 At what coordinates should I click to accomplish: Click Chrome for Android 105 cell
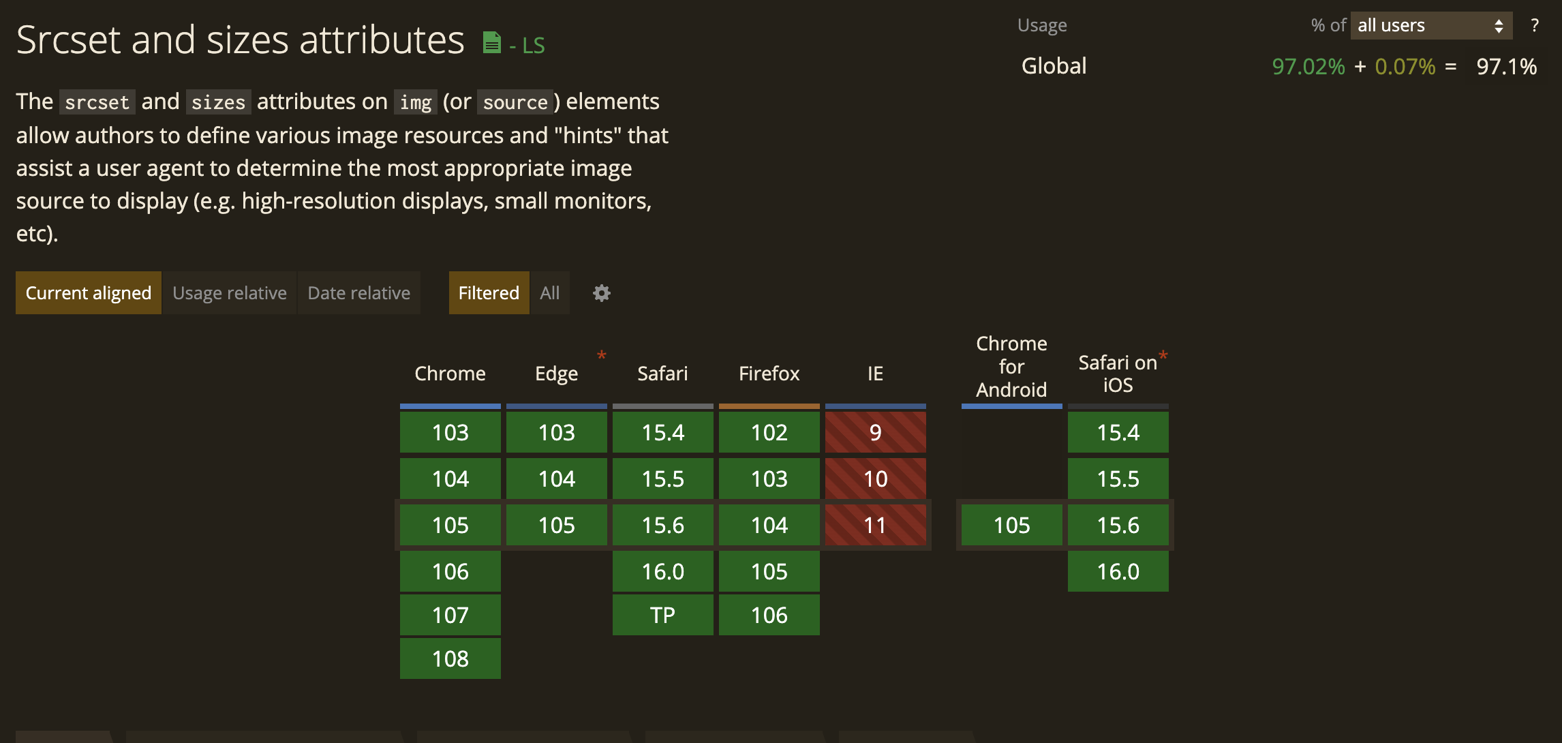[1011, 525]
